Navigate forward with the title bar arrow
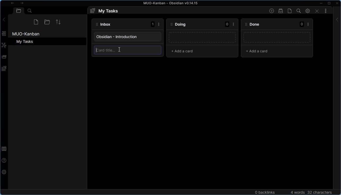This screenshot has width=341, height=195. coord(22,3)
